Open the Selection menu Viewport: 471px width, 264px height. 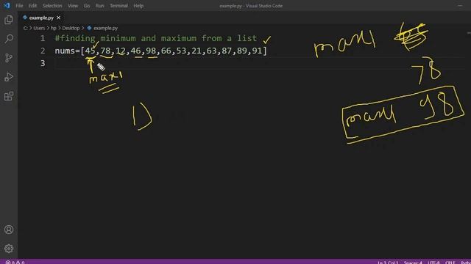[52, 6]
